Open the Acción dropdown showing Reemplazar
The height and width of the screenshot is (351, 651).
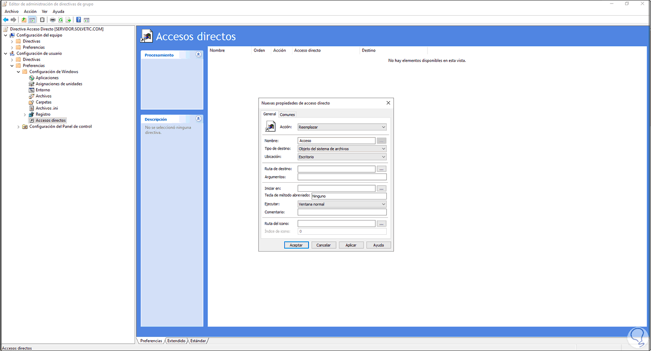tap(342, 127)
